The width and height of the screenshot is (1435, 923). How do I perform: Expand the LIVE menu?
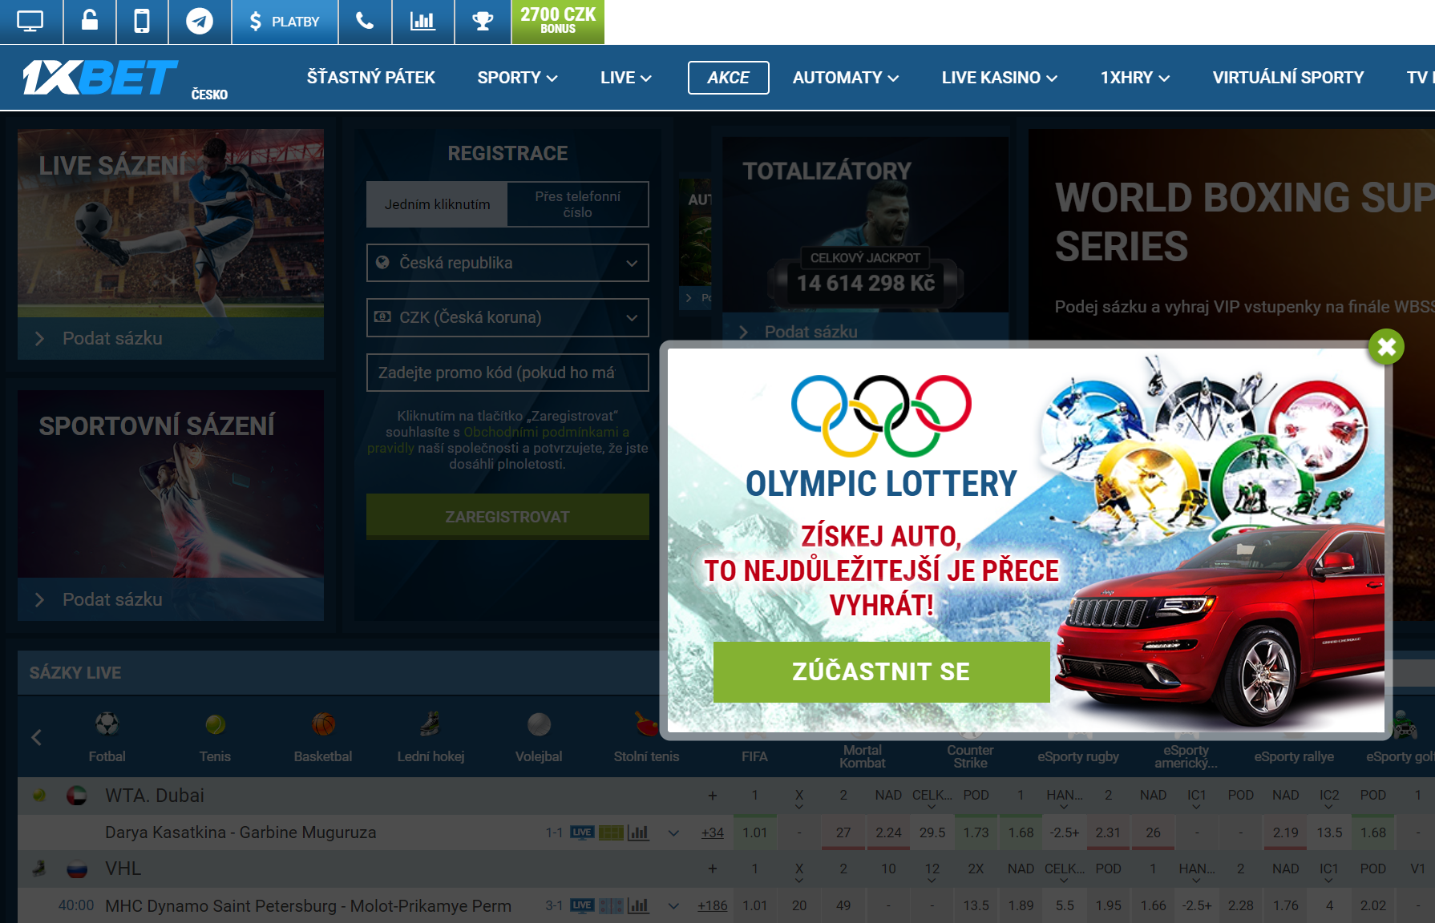click(x=625, y=78)
